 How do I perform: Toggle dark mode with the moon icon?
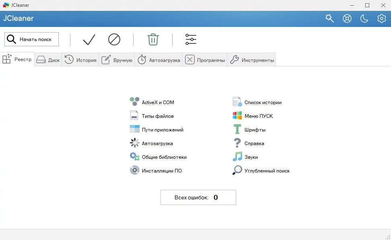coord(364,18)
